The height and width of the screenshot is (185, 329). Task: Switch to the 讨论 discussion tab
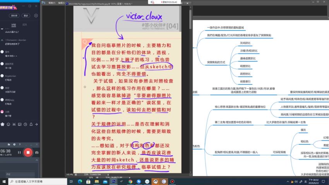pos(14,25)
